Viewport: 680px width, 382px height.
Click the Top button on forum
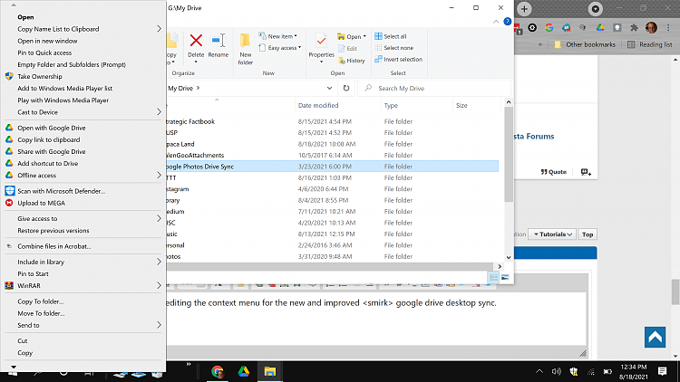[588, 234]
